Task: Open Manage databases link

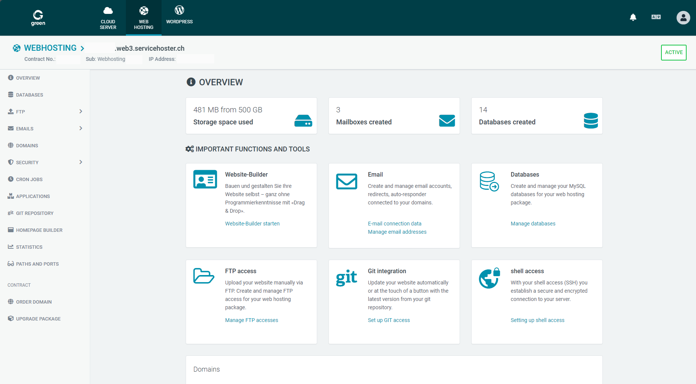Action: 533,224
